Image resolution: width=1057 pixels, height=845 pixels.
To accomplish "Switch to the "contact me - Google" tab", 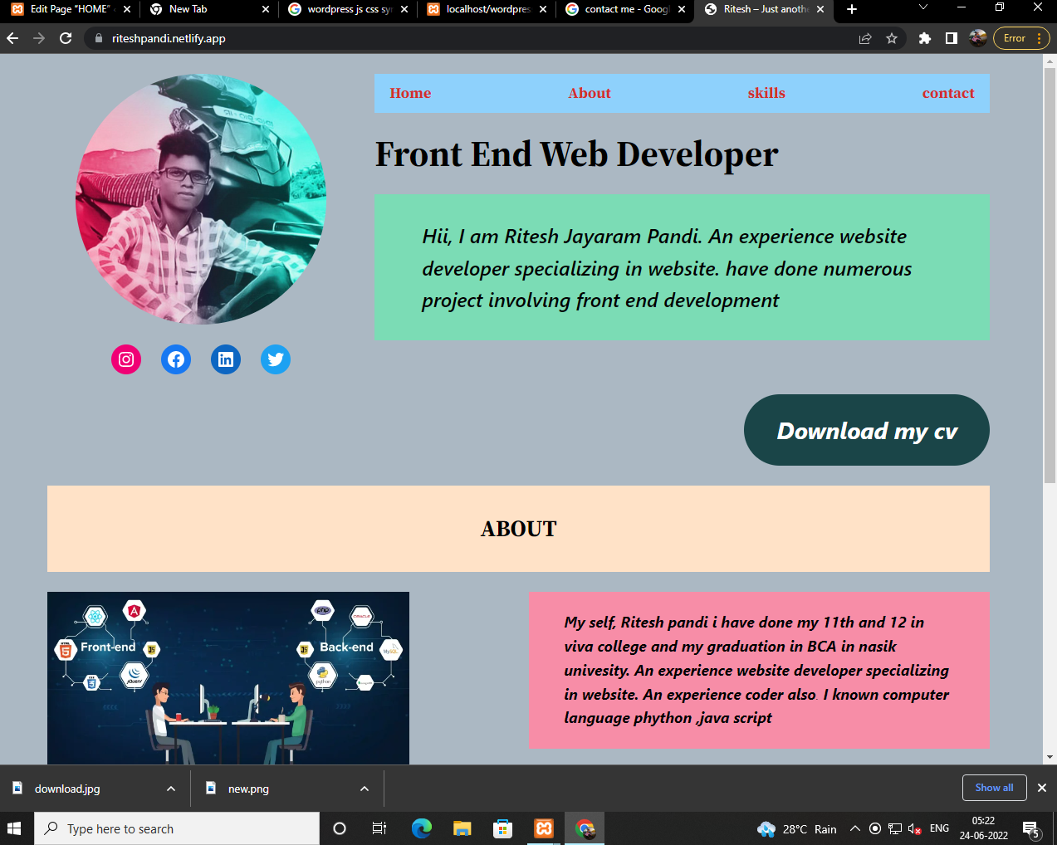I will [x=624, y=9].
